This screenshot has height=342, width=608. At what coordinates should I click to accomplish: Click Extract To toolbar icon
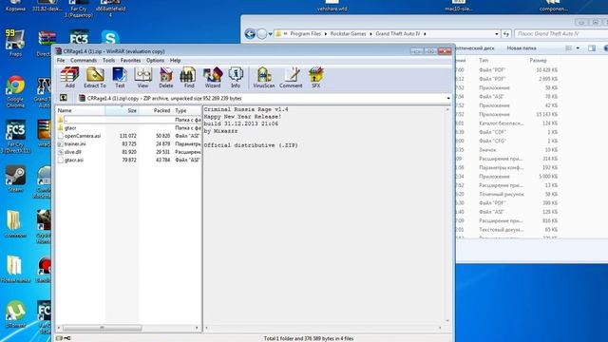(x=95, y=77)
